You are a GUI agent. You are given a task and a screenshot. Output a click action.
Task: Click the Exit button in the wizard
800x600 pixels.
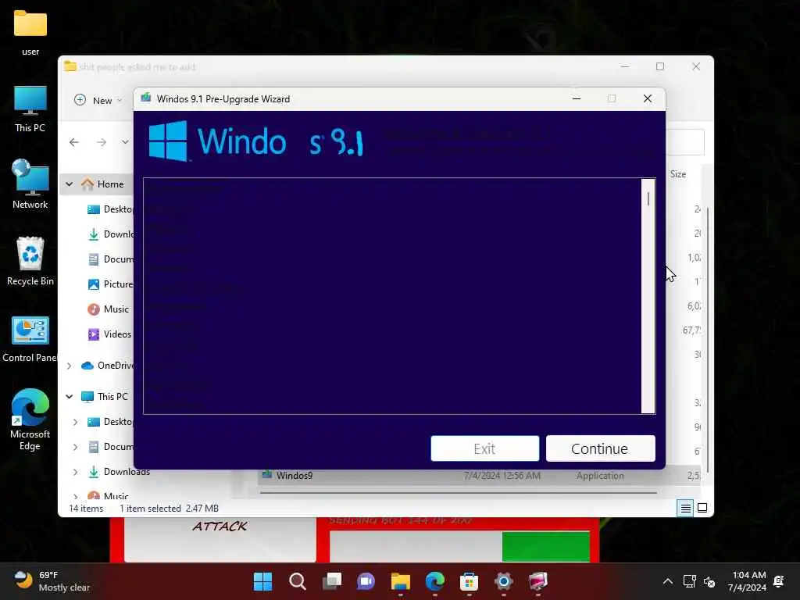point(484,448)
